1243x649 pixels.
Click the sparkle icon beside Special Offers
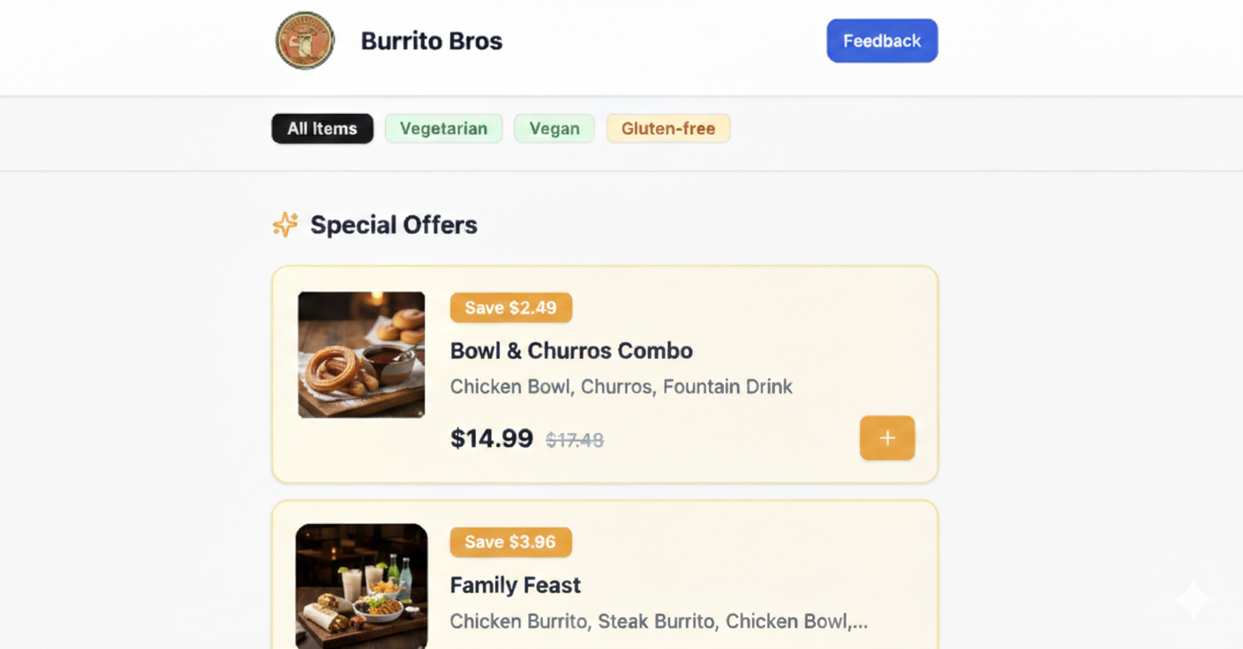coord(284,225)
